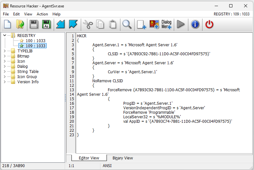Expand the Version Info folder
This screenshot has height=170, width=254.
[5, 82]
